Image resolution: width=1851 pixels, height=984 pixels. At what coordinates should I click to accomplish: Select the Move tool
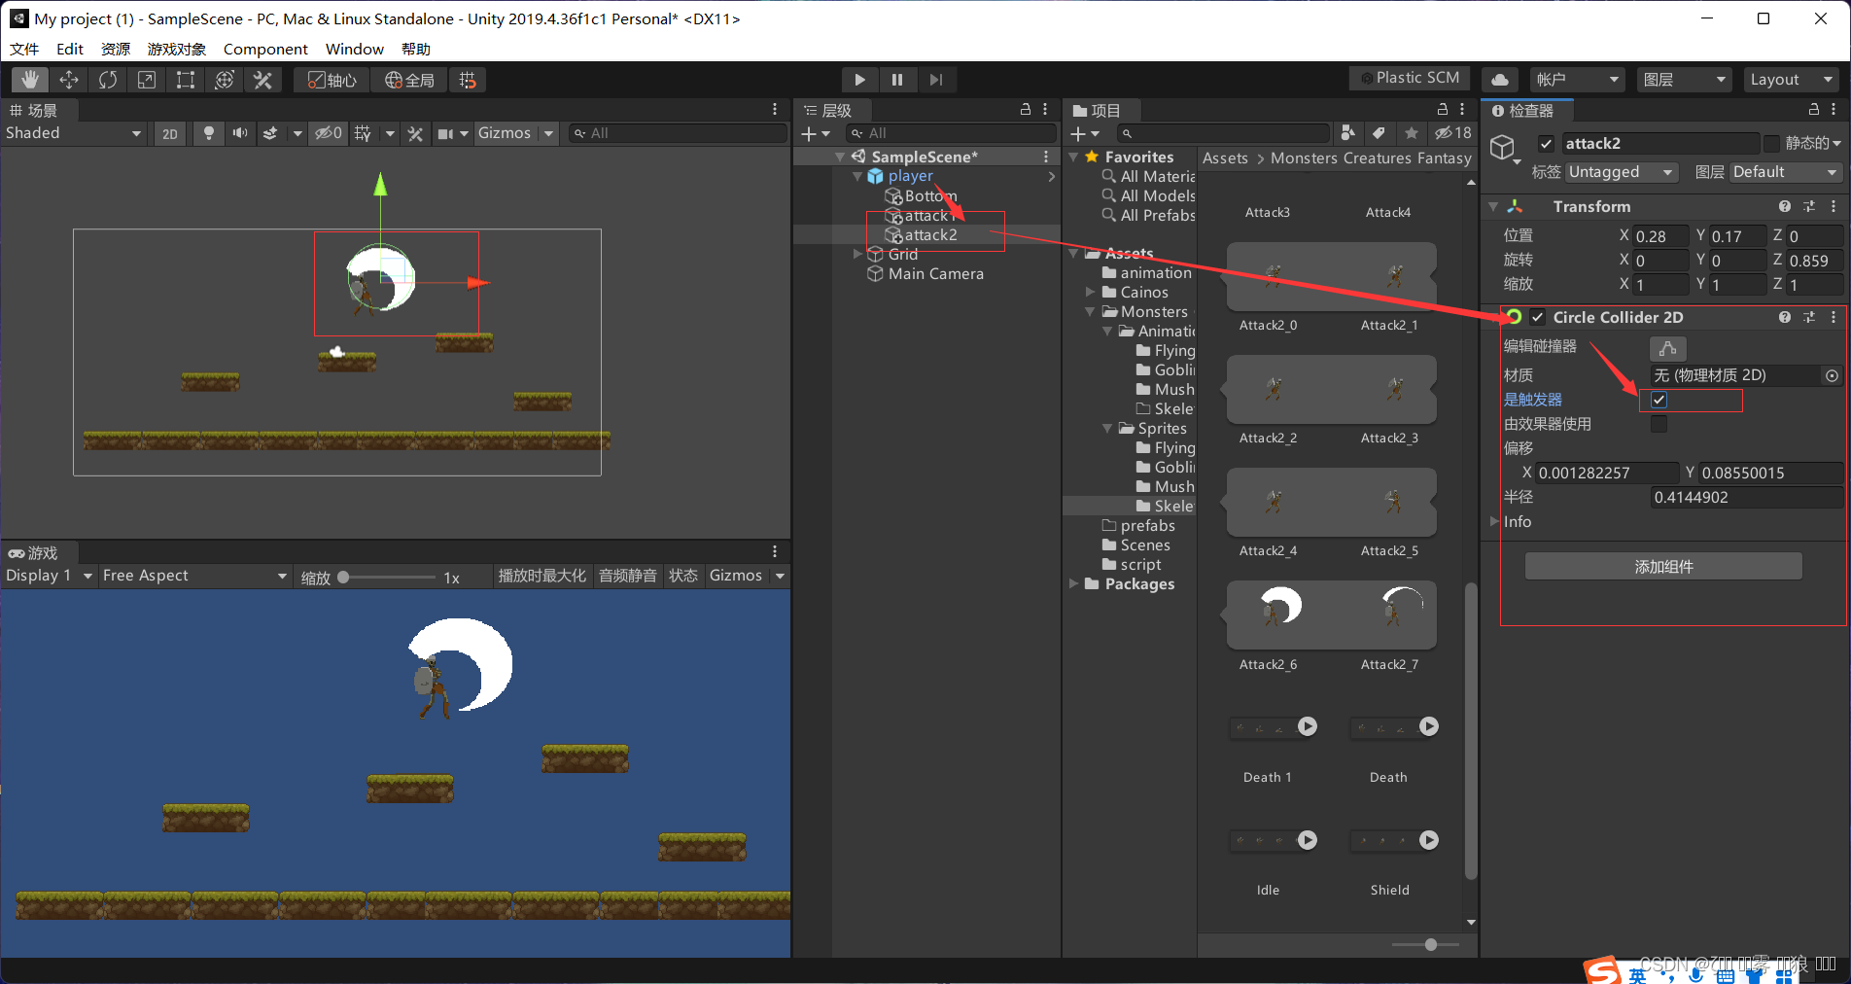pyautogui.click(x=69, y=80)
